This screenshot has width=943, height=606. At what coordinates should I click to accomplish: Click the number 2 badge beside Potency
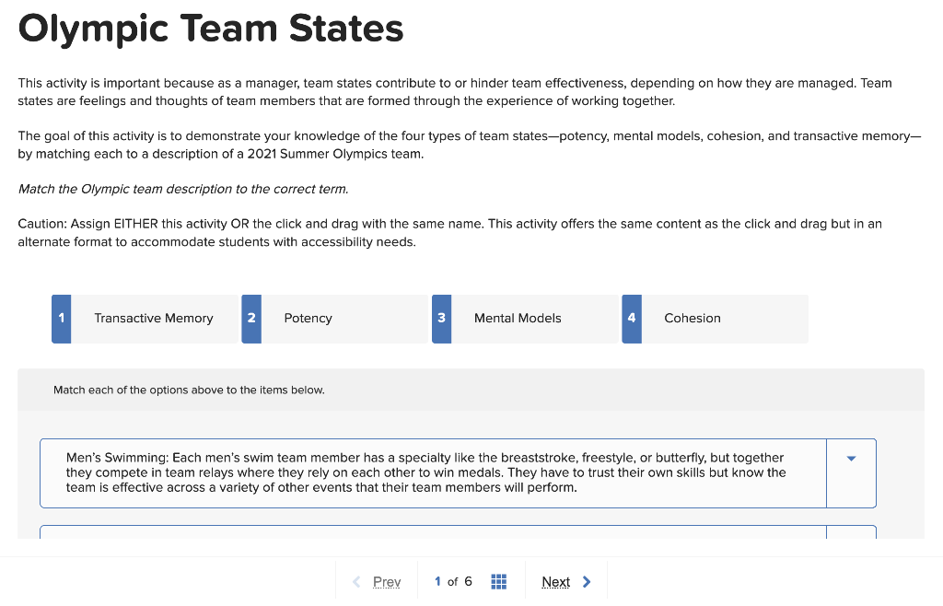point(251,318)
